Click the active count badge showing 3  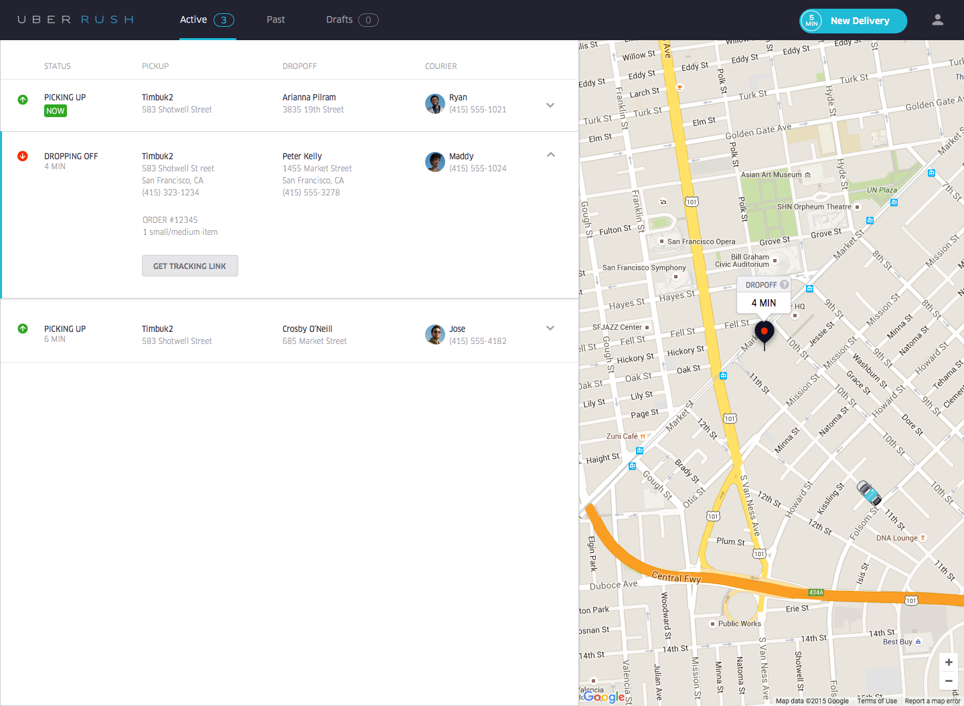[x=224, y=20]
